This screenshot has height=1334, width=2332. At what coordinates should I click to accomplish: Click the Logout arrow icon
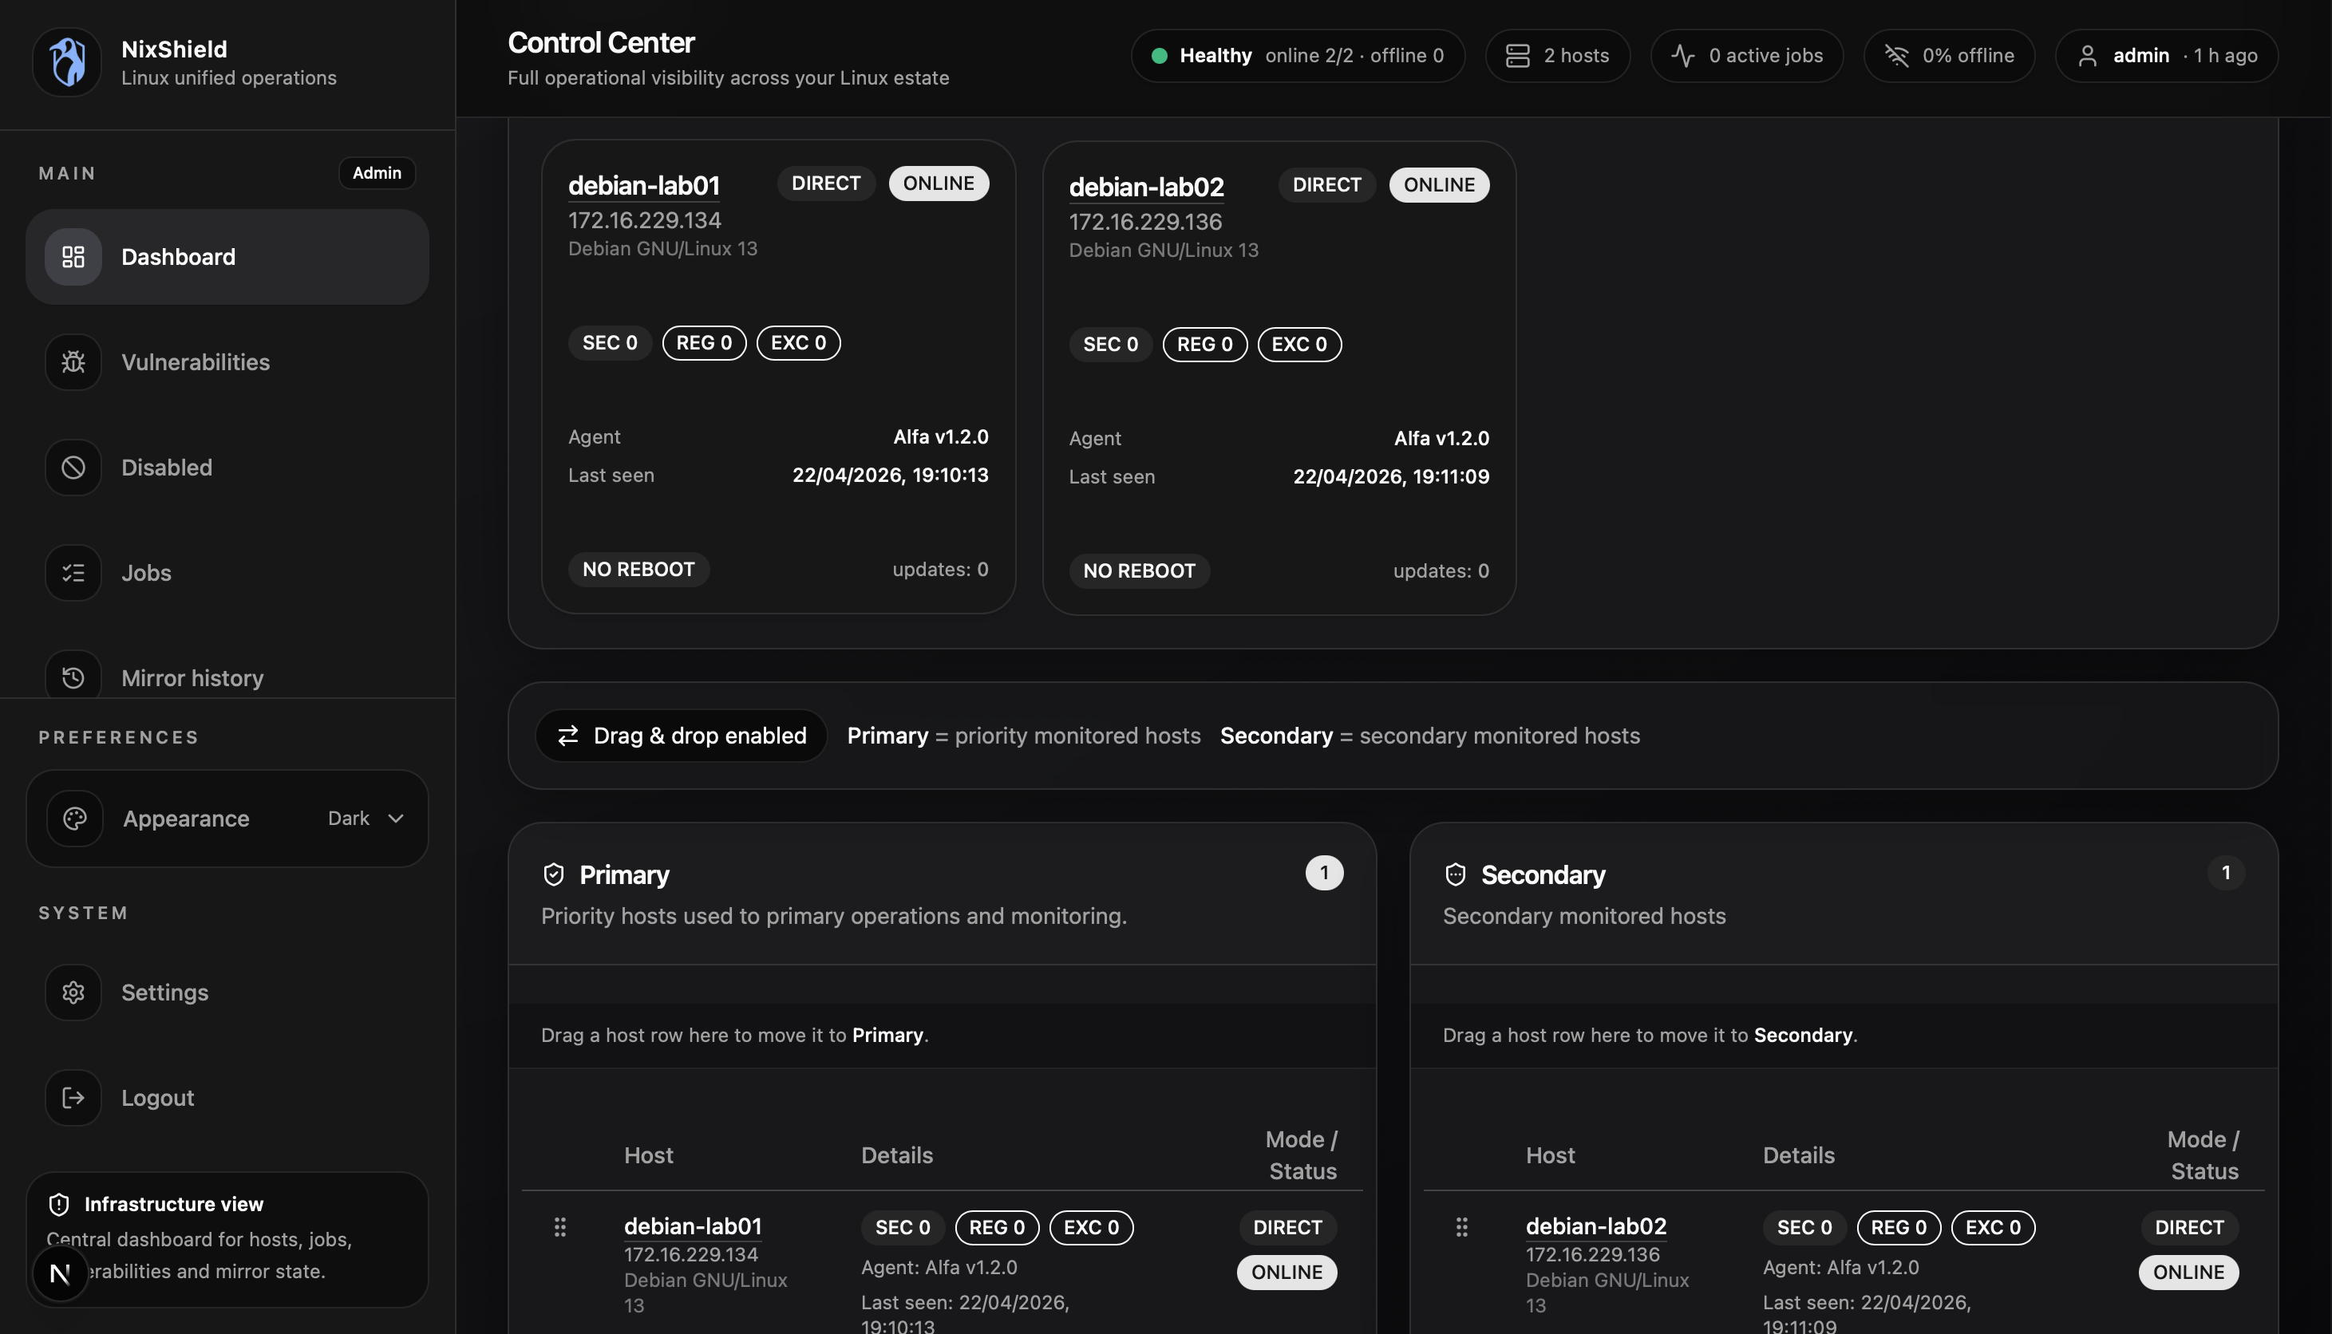click(73, 1098)
